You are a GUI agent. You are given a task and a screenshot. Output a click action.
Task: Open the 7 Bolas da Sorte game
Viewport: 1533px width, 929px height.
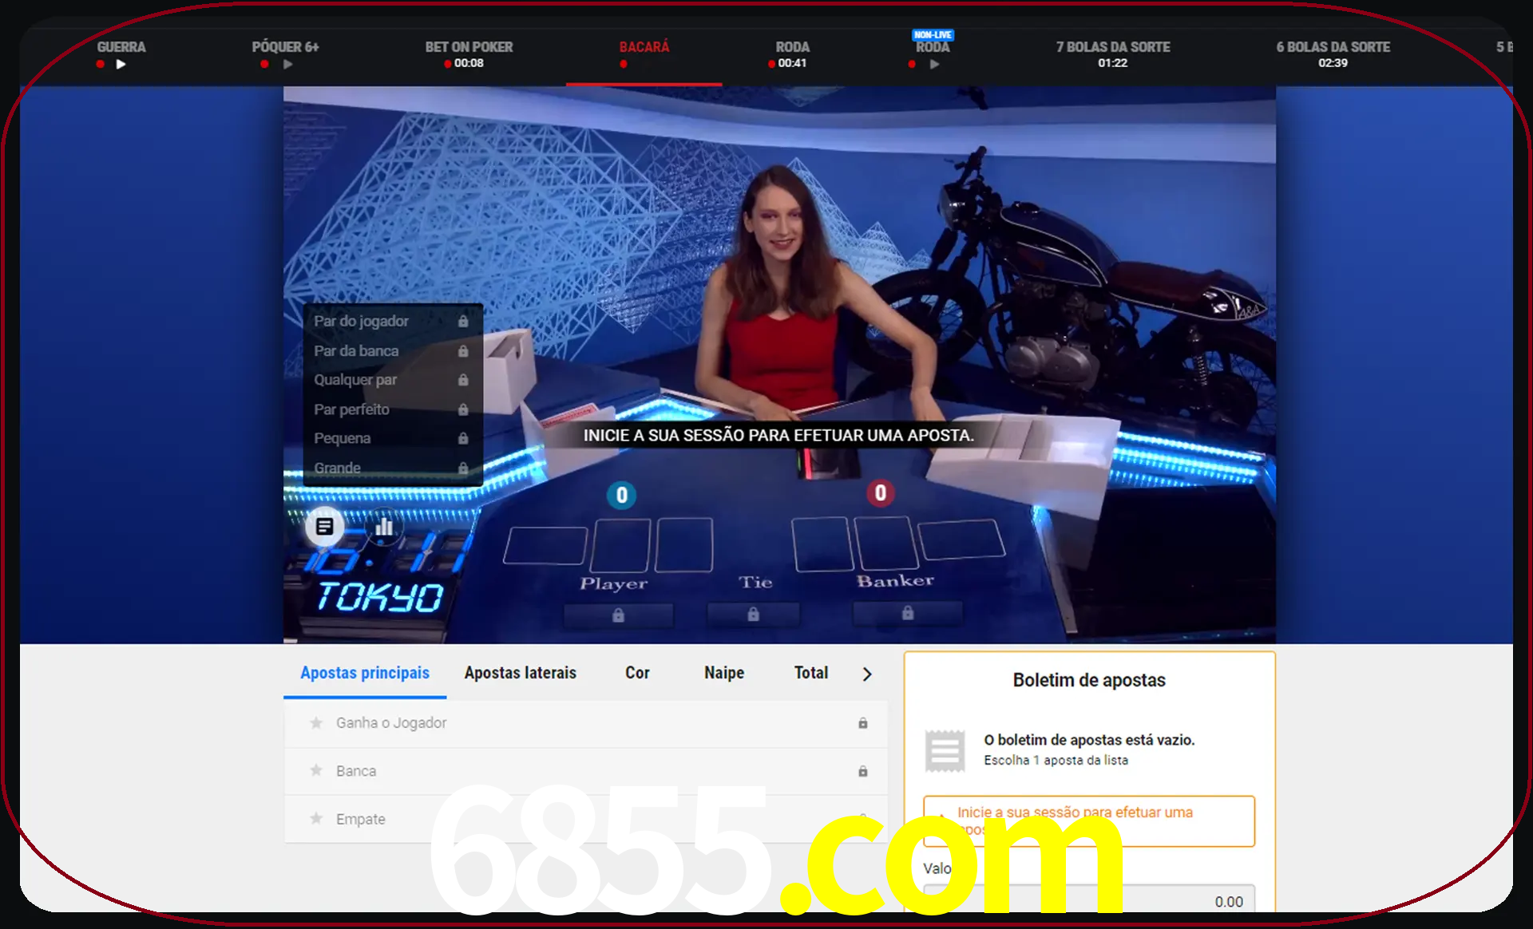(1113, 53)
